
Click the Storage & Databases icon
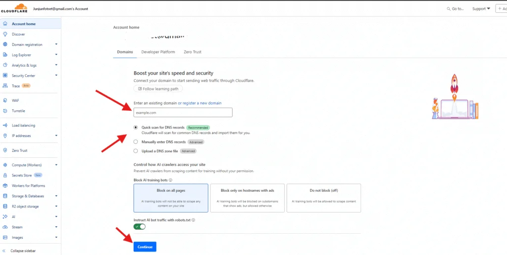point(5,196)
